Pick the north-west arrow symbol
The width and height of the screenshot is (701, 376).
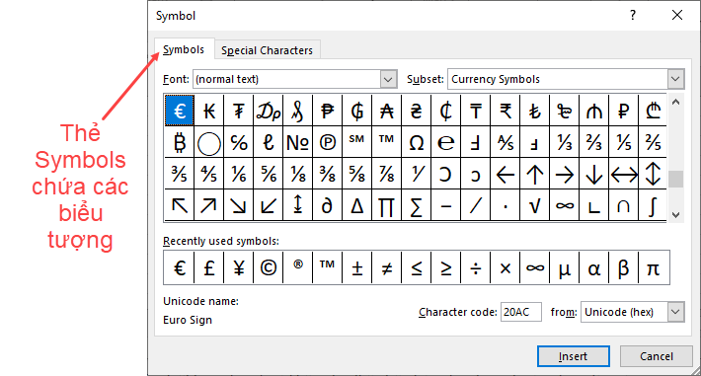(180, 205)
